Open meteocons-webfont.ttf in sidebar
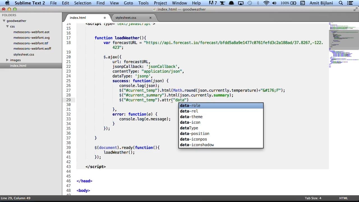The width and height of the screenshot is (359, 202). [x=31, y=43]
